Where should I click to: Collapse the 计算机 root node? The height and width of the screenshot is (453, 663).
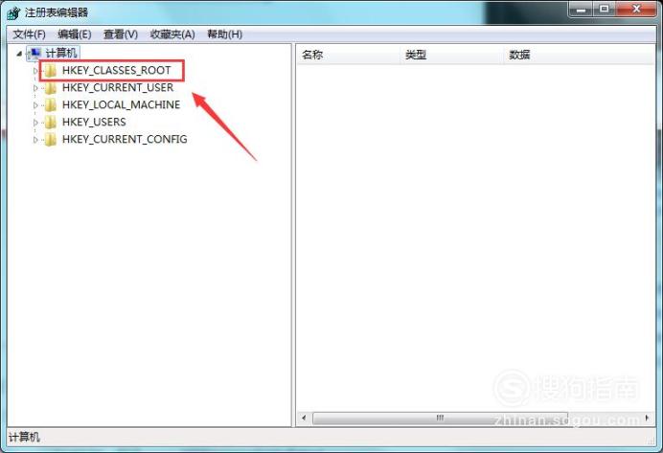(19, 54)
